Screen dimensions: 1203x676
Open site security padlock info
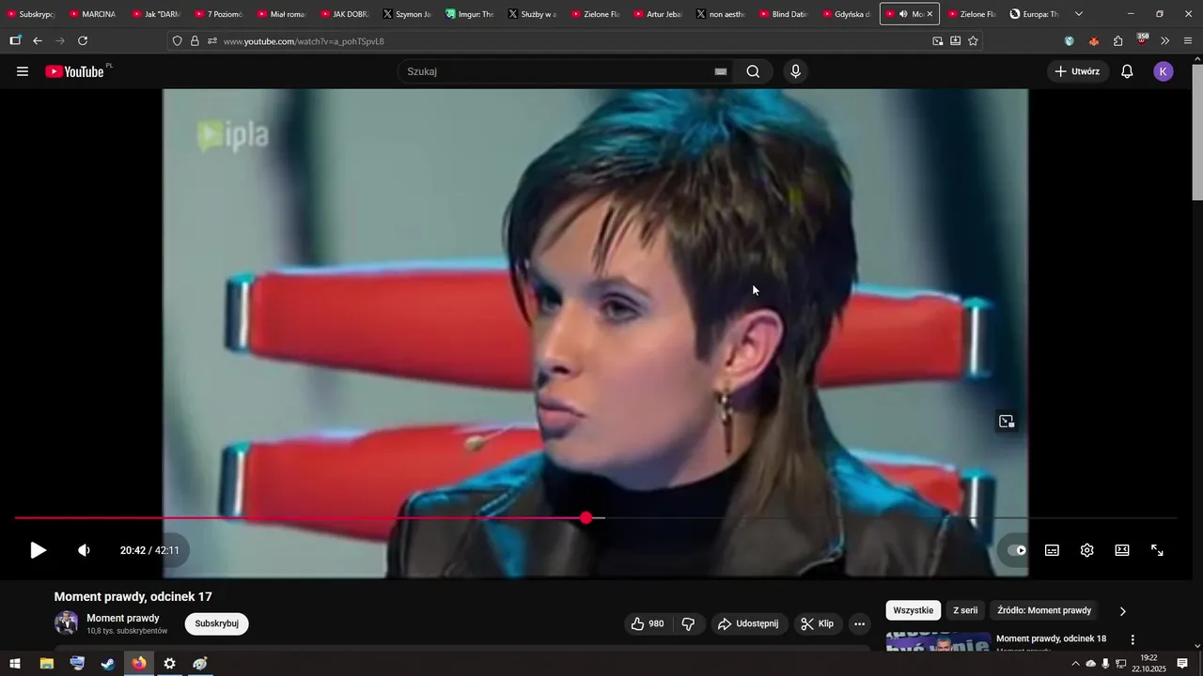[x=195, y=41]
